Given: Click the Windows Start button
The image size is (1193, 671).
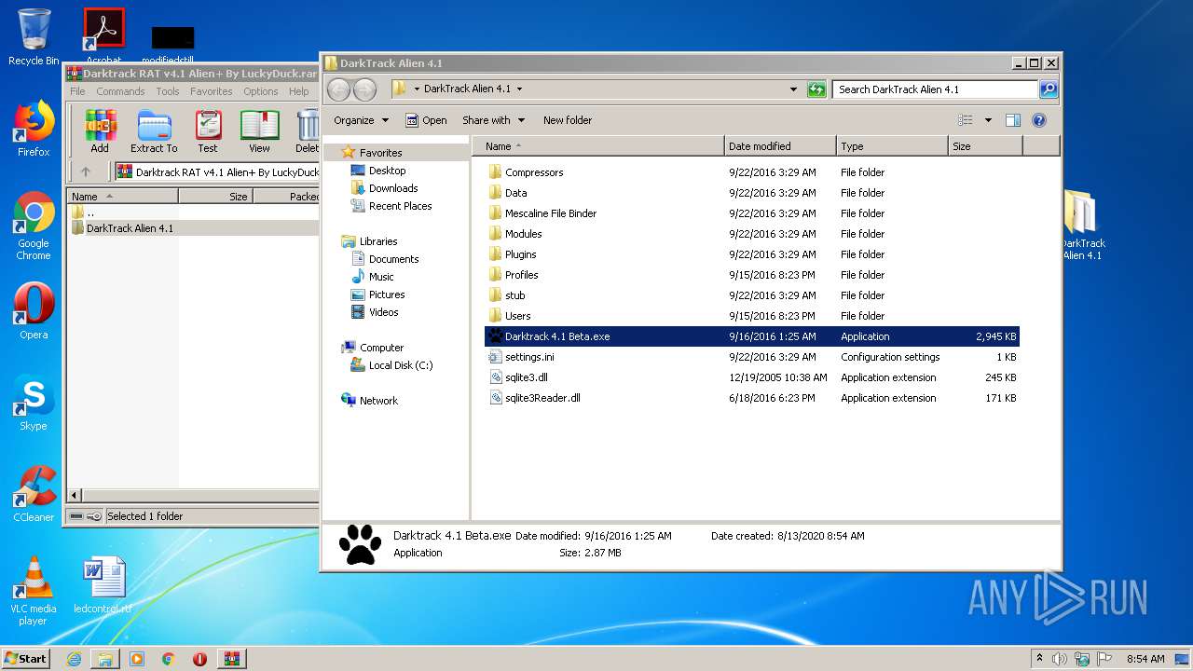Looking at the screenshot, I should pyautogui.click(x=26, y=658).
